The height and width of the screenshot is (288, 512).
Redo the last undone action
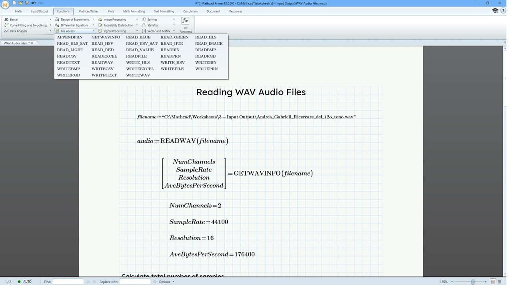coord(40,3)
